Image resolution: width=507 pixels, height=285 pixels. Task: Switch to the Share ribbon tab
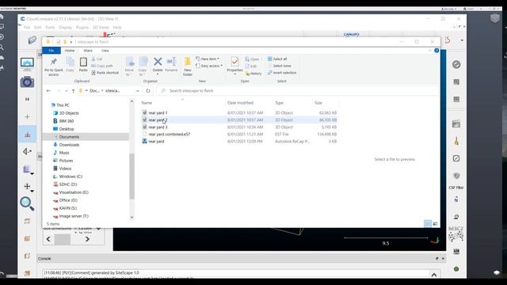pos(88,51)
